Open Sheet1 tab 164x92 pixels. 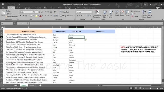pyautogui.click(x=16, y=85)
